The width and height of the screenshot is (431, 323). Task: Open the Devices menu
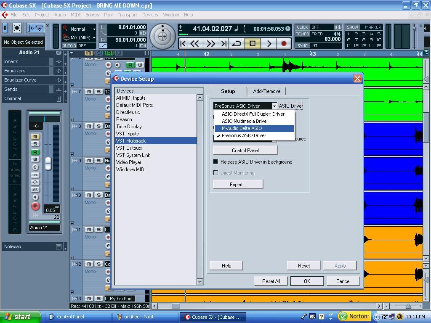point(150,15)
